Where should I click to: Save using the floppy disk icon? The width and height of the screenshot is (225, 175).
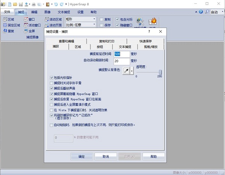[x=21, y=4]
